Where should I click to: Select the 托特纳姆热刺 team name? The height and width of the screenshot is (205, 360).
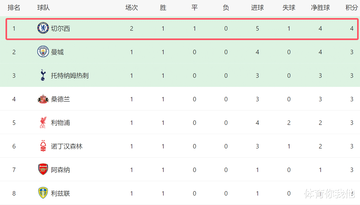tap(70, 76)
